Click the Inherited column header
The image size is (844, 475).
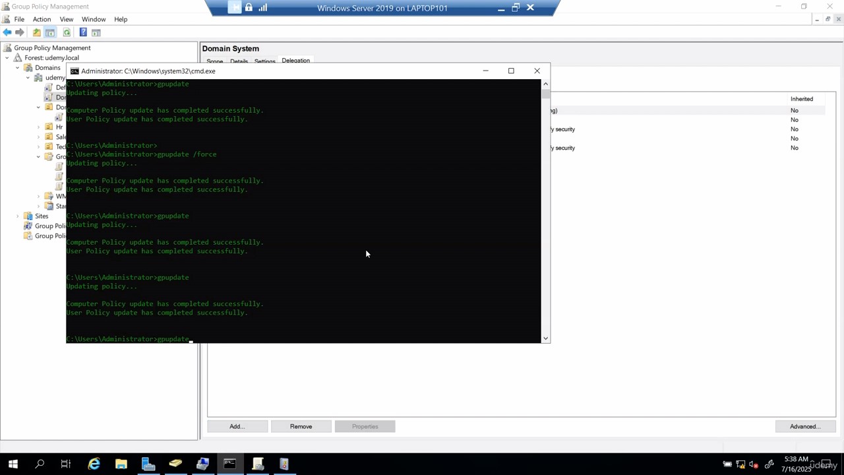click(802, 99)
